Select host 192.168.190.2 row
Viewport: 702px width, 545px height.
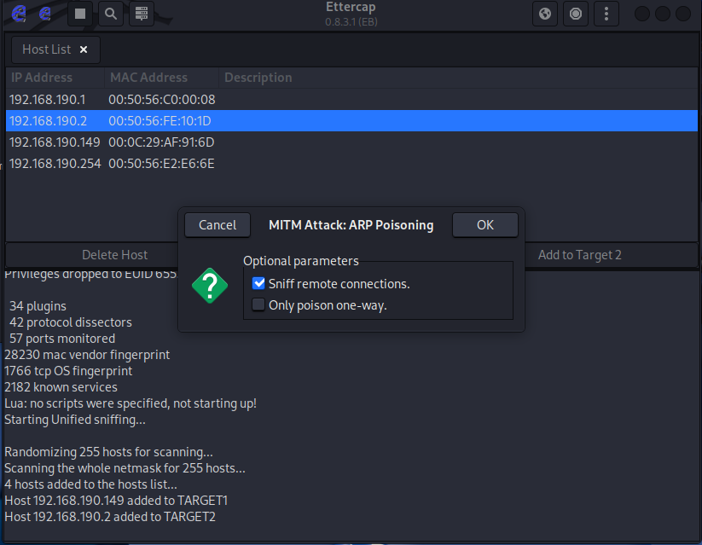(x=351, y=121)
